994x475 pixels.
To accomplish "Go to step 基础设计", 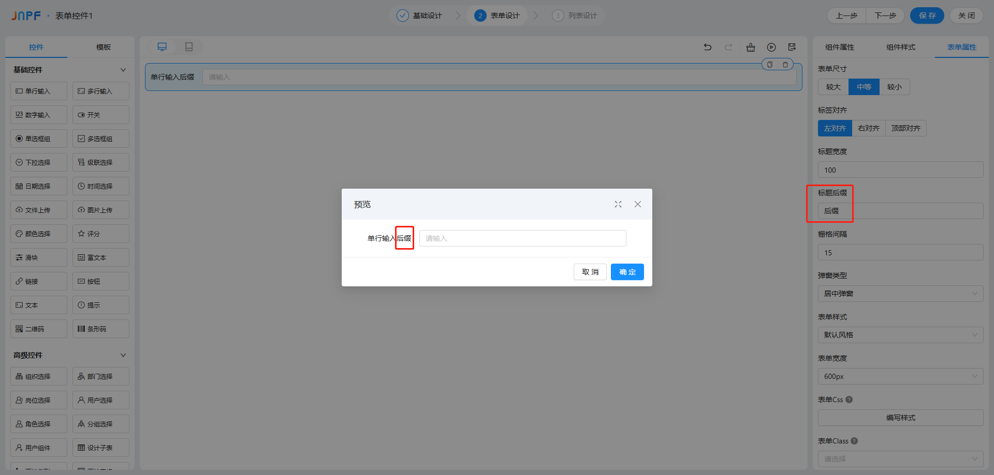I will pos(420,16).
